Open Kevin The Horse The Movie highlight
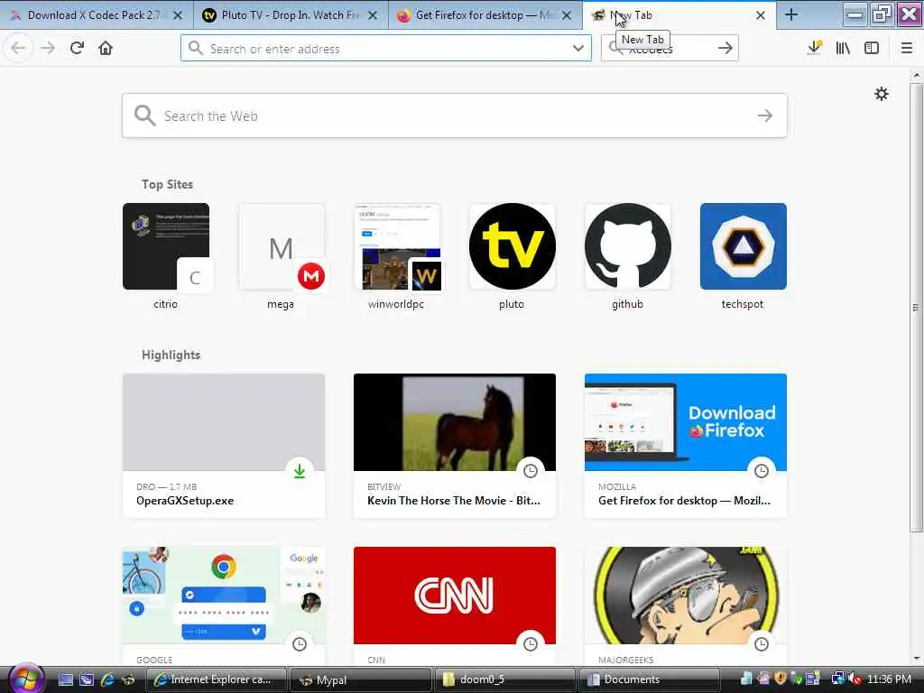The height and width of the screenshot is (693, 924). (x=455, y=446)
